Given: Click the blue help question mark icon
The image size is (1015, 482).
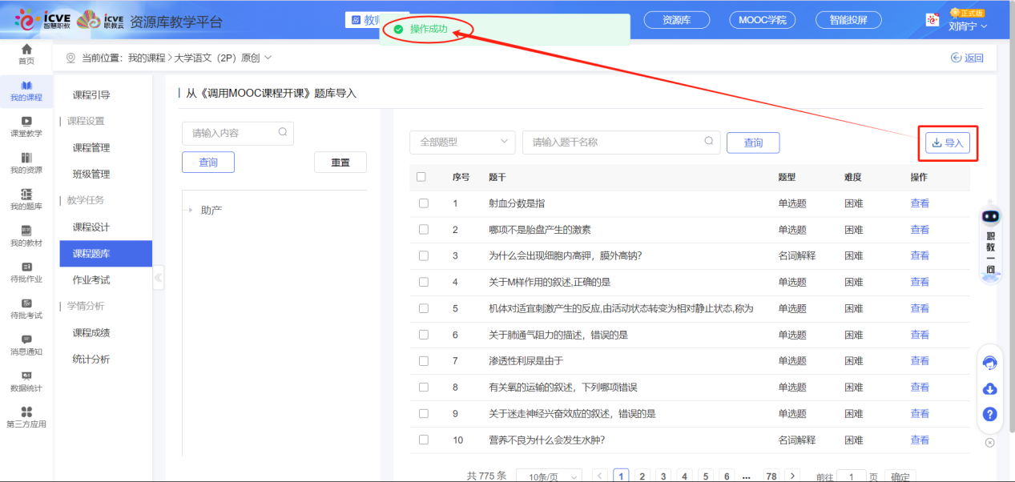Looking at the screenshot, I should pos(989,414).
